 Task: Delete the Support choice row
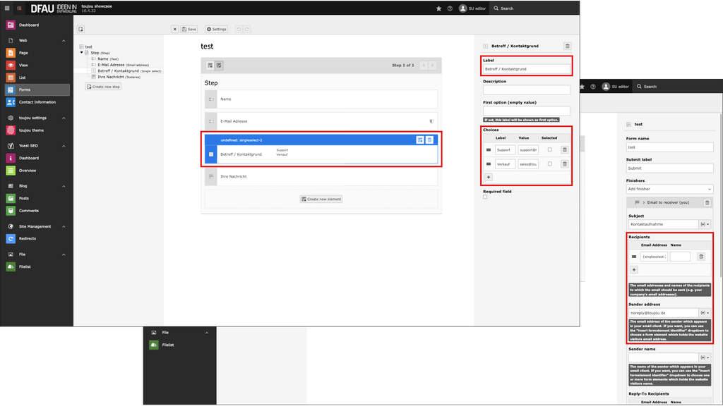(564, 149)
